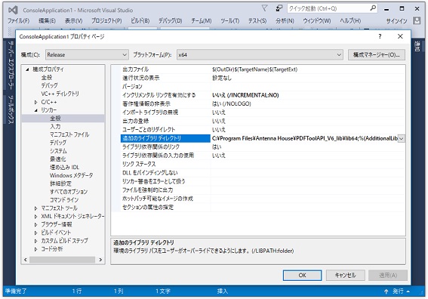Image resolution: width=428 pixels, height=299 pixels.
Task: Open dropdown arrow for 追加のライブラリ ディレクトリ
Action: coord(402,138)
